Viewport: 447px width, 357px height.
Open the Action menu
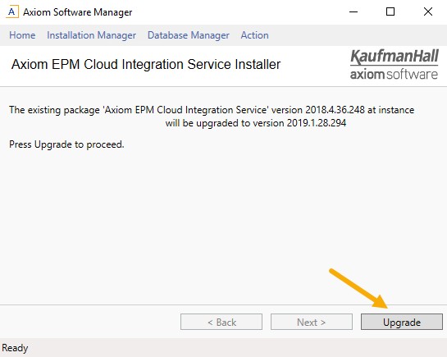coord(254,35)
